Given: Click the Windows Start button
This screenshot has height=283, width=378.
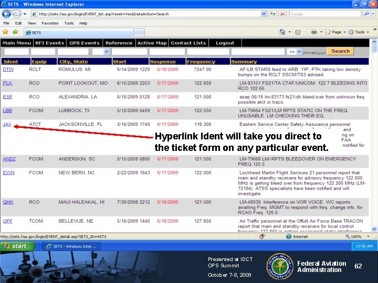Looking at the screenshot, I should [x=17, y=246].
